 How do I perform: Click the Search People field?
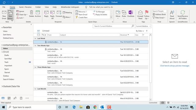pos(159,11)
